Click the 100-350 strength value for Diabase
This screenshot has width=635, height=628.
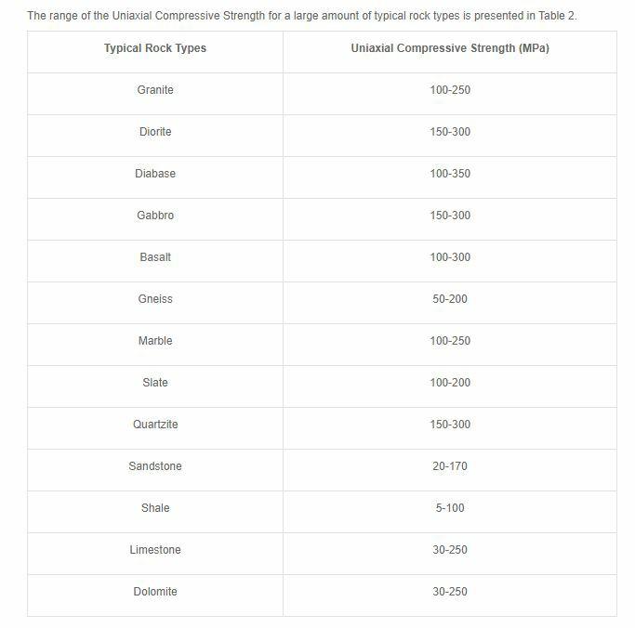point(450,174)
